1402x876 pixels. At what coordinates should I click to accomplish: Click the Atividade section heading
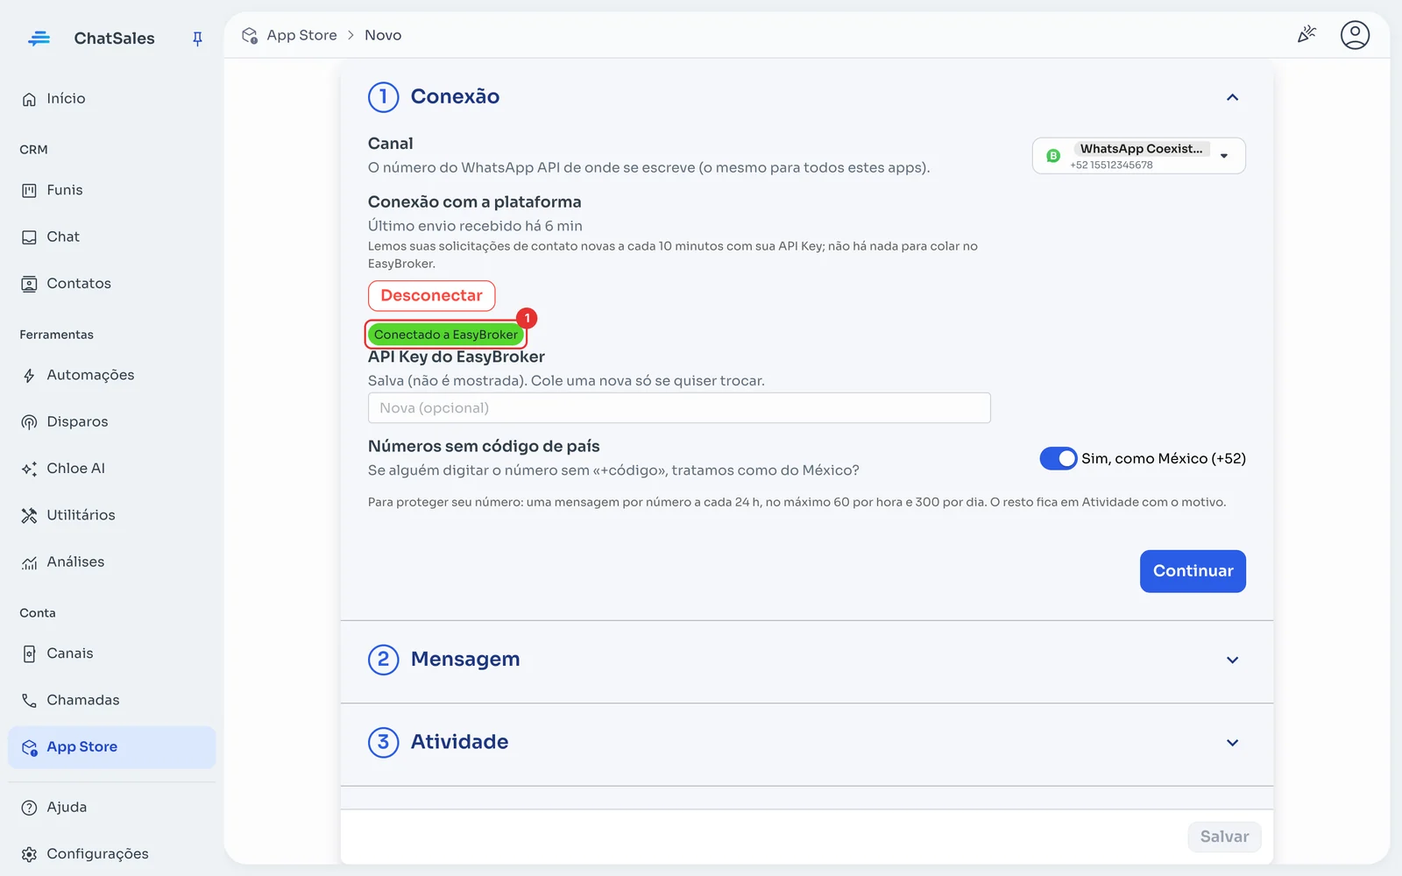459,742
